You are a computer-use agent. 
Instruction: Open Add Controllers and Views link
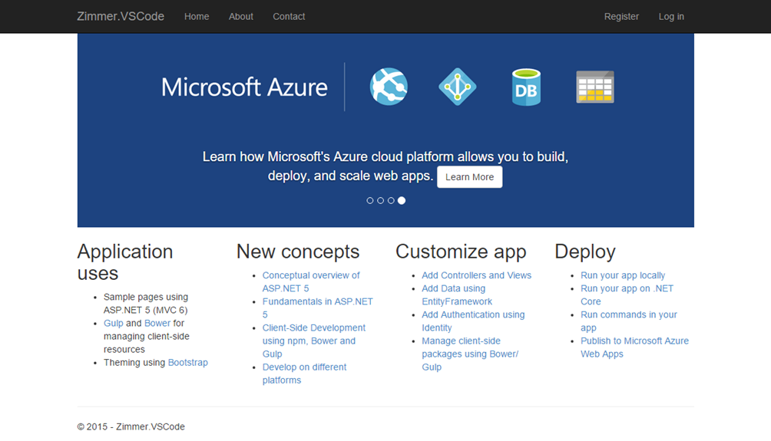(x=476, y=275)
